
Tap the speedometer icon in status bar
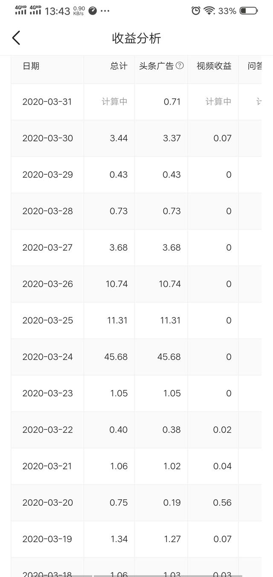93,11
